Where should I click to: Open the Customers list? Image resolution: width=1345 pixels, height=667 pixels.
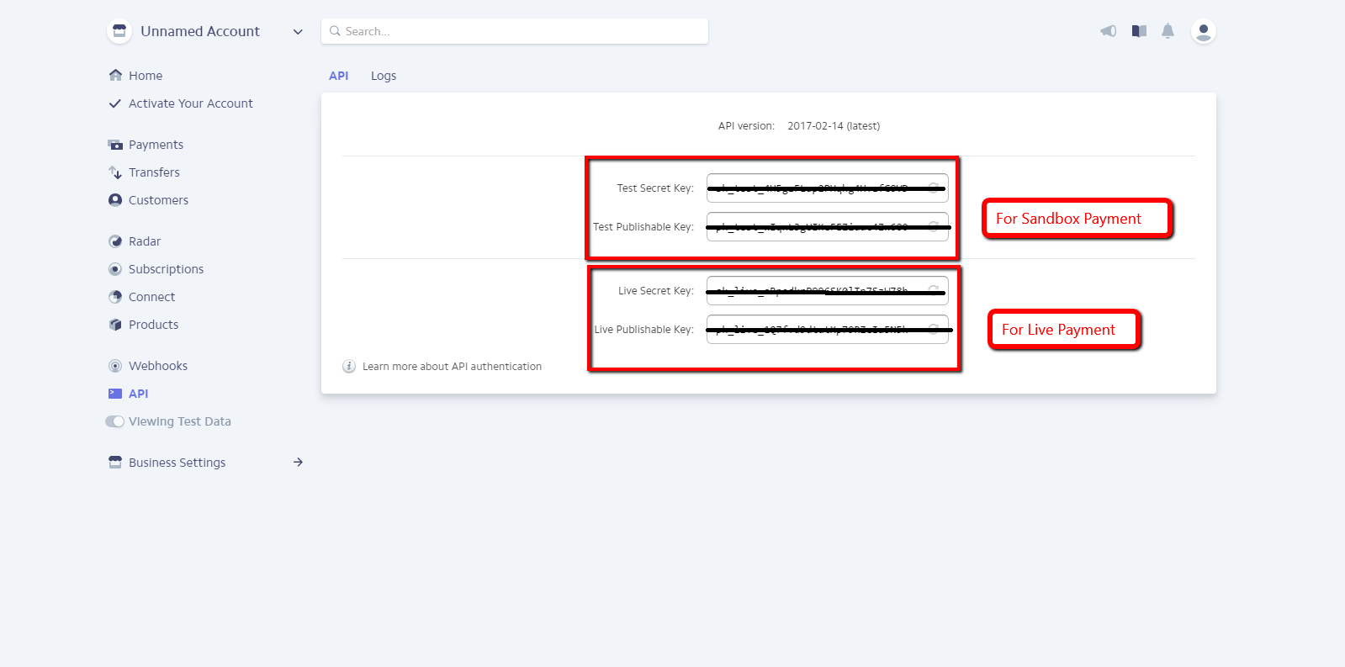pos(148,200)
